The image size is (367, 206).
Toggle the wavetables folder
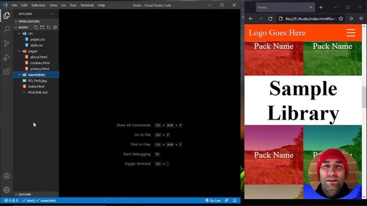tap(36, 75)
